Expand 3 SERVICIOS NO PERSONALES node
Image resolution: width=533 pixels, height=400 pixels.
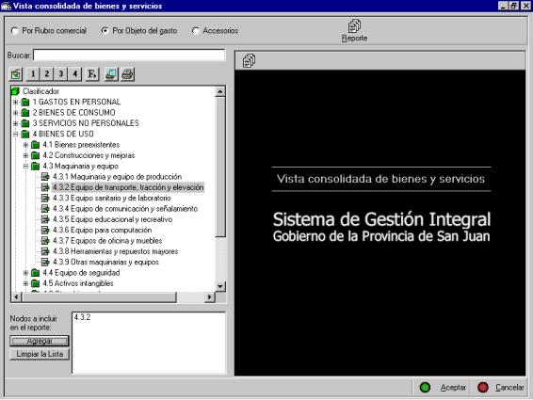click(16, 123)
